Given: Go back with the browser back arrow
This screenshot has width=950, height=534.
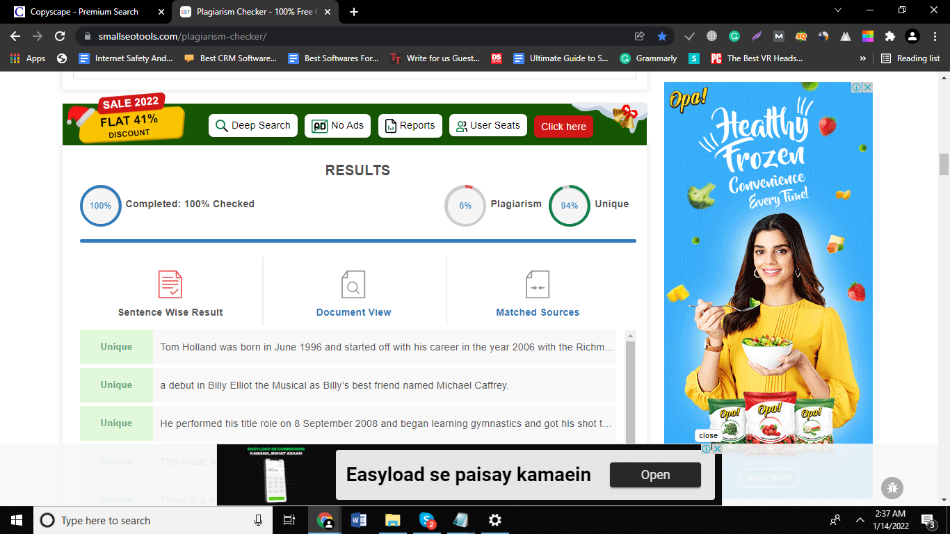Looking at the screenshot, I should pos(15,36).
